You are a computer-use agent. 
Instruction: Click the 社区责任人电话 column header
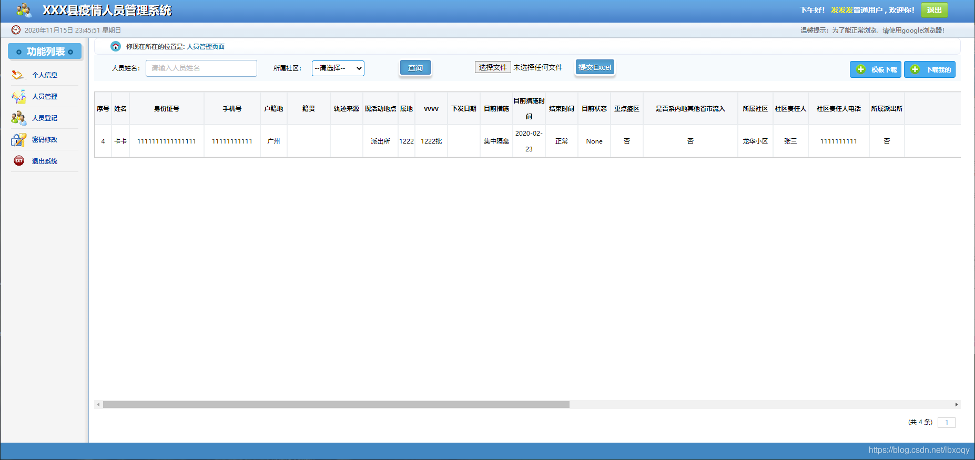[839, 109]
